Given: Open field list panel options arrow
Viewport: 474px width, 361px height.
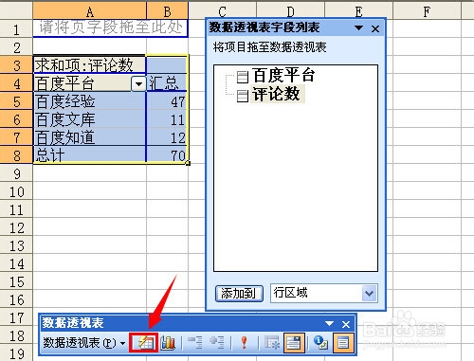Looking at the screenshot, I should (358, 28).
